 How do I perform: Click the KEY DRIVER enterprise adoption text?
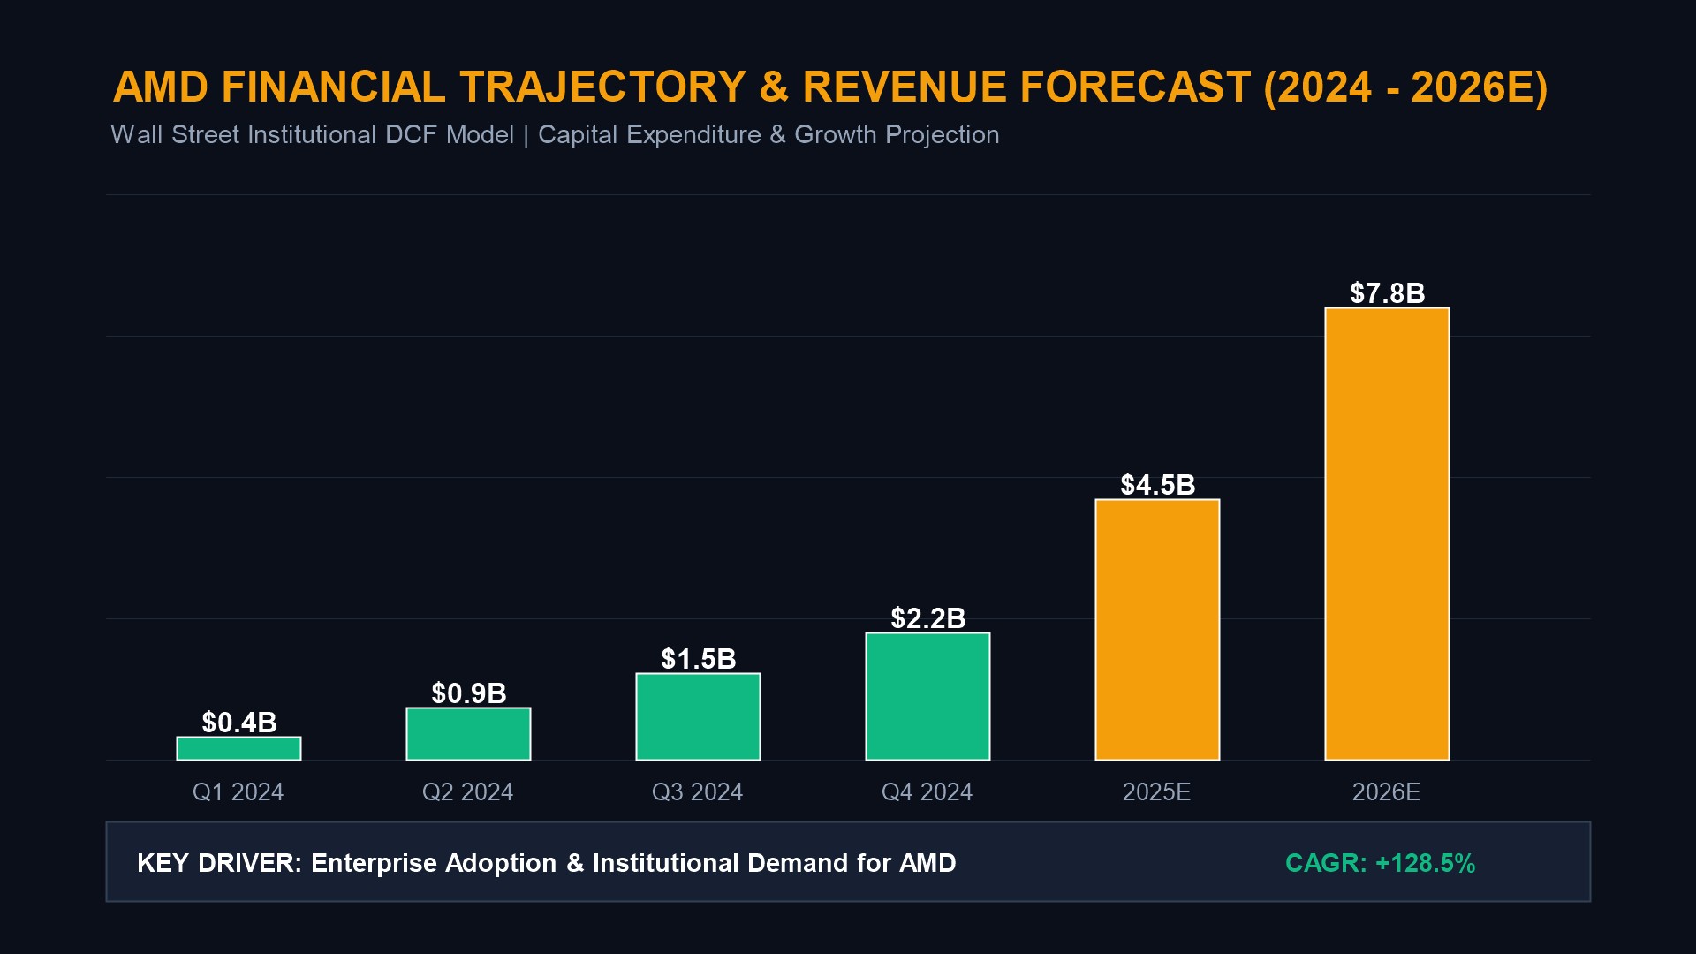[547, 863]
